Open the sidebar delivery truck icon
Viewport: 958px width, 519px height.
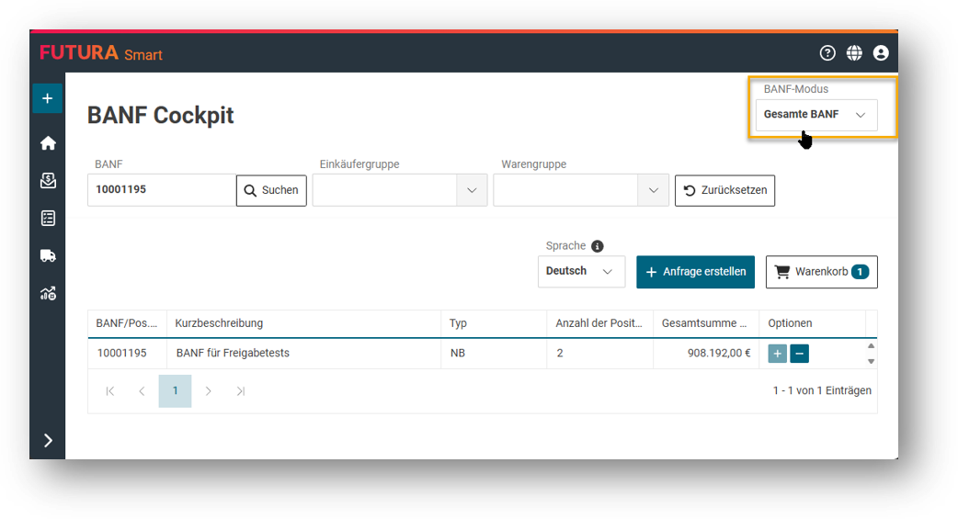point(48,255)
